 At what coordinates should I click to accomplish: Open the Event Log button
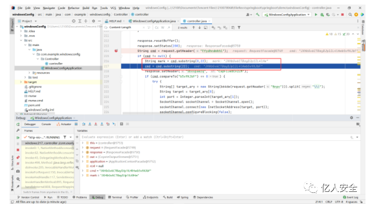351,197
